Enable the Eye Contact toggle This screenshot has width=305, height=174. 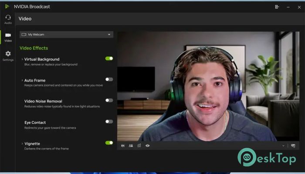(109, 121)
